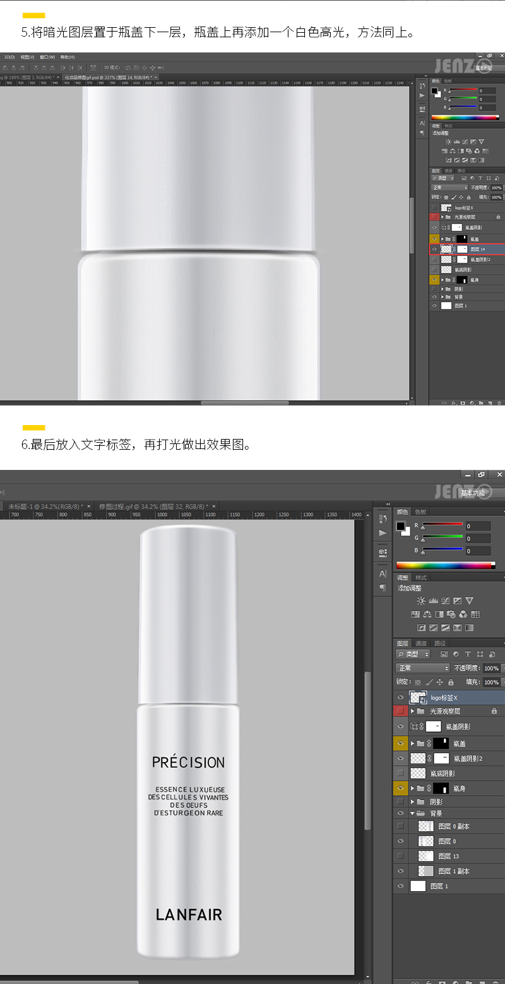Image resolution: width=505 pixels, height=984 pixels.
Task: Click the G value field in step 6 Color panel
Action: (x=478, y=539)
